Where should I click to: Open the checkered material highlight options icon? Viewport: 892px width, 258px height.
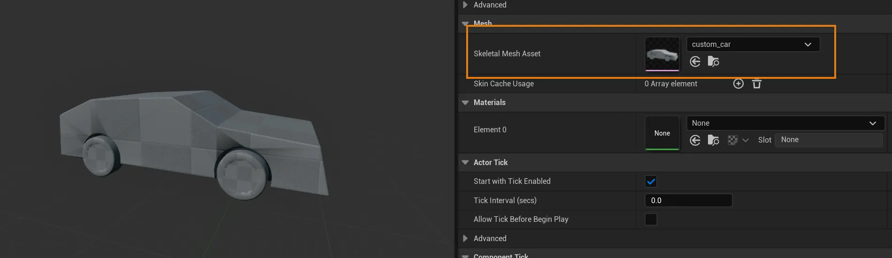(x=733, y=140)
